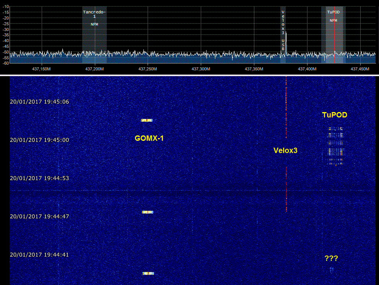Click the 19:45:00 waterfall timestamp
Image resolution: width=379 pixels, height=285 pixels.
pyautogui.click(x=39, y=140)
